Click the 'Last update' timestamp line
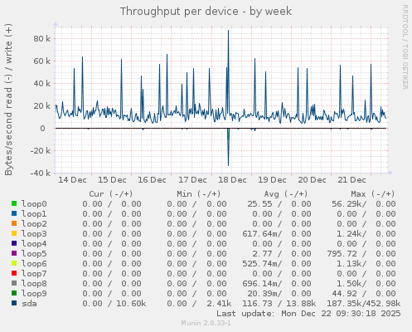Image resolution: width=412 pixels, height=332 pixels. point(308,314)
